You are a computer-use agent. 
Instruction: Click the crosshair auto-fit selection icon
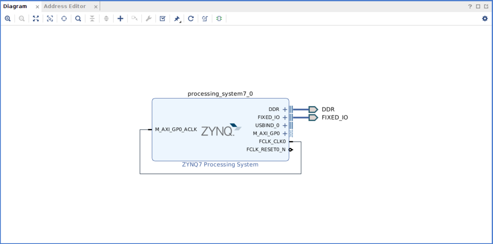coord(64,19)
